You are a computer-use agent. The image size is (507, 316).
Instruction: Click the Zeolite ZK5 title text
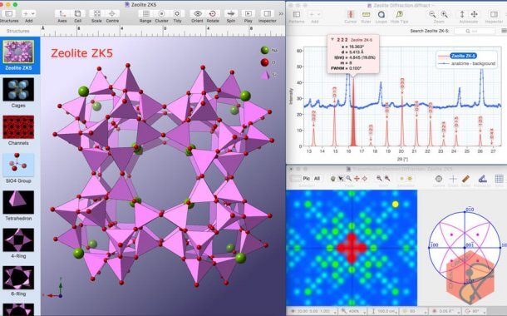pos(81,53)
